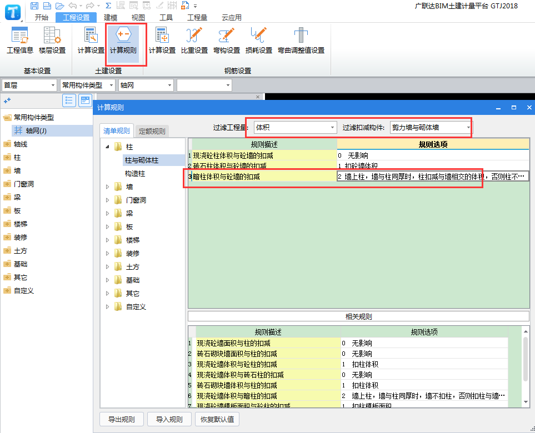Click scroll down arrow in related rules list
This screenshot has width=535, height=433.
(526, 402)
